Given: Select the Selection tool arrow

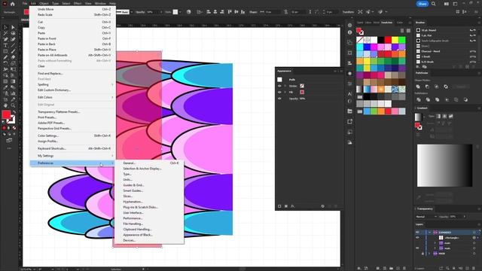Looking at the screenshot, I should pos(5,27).
